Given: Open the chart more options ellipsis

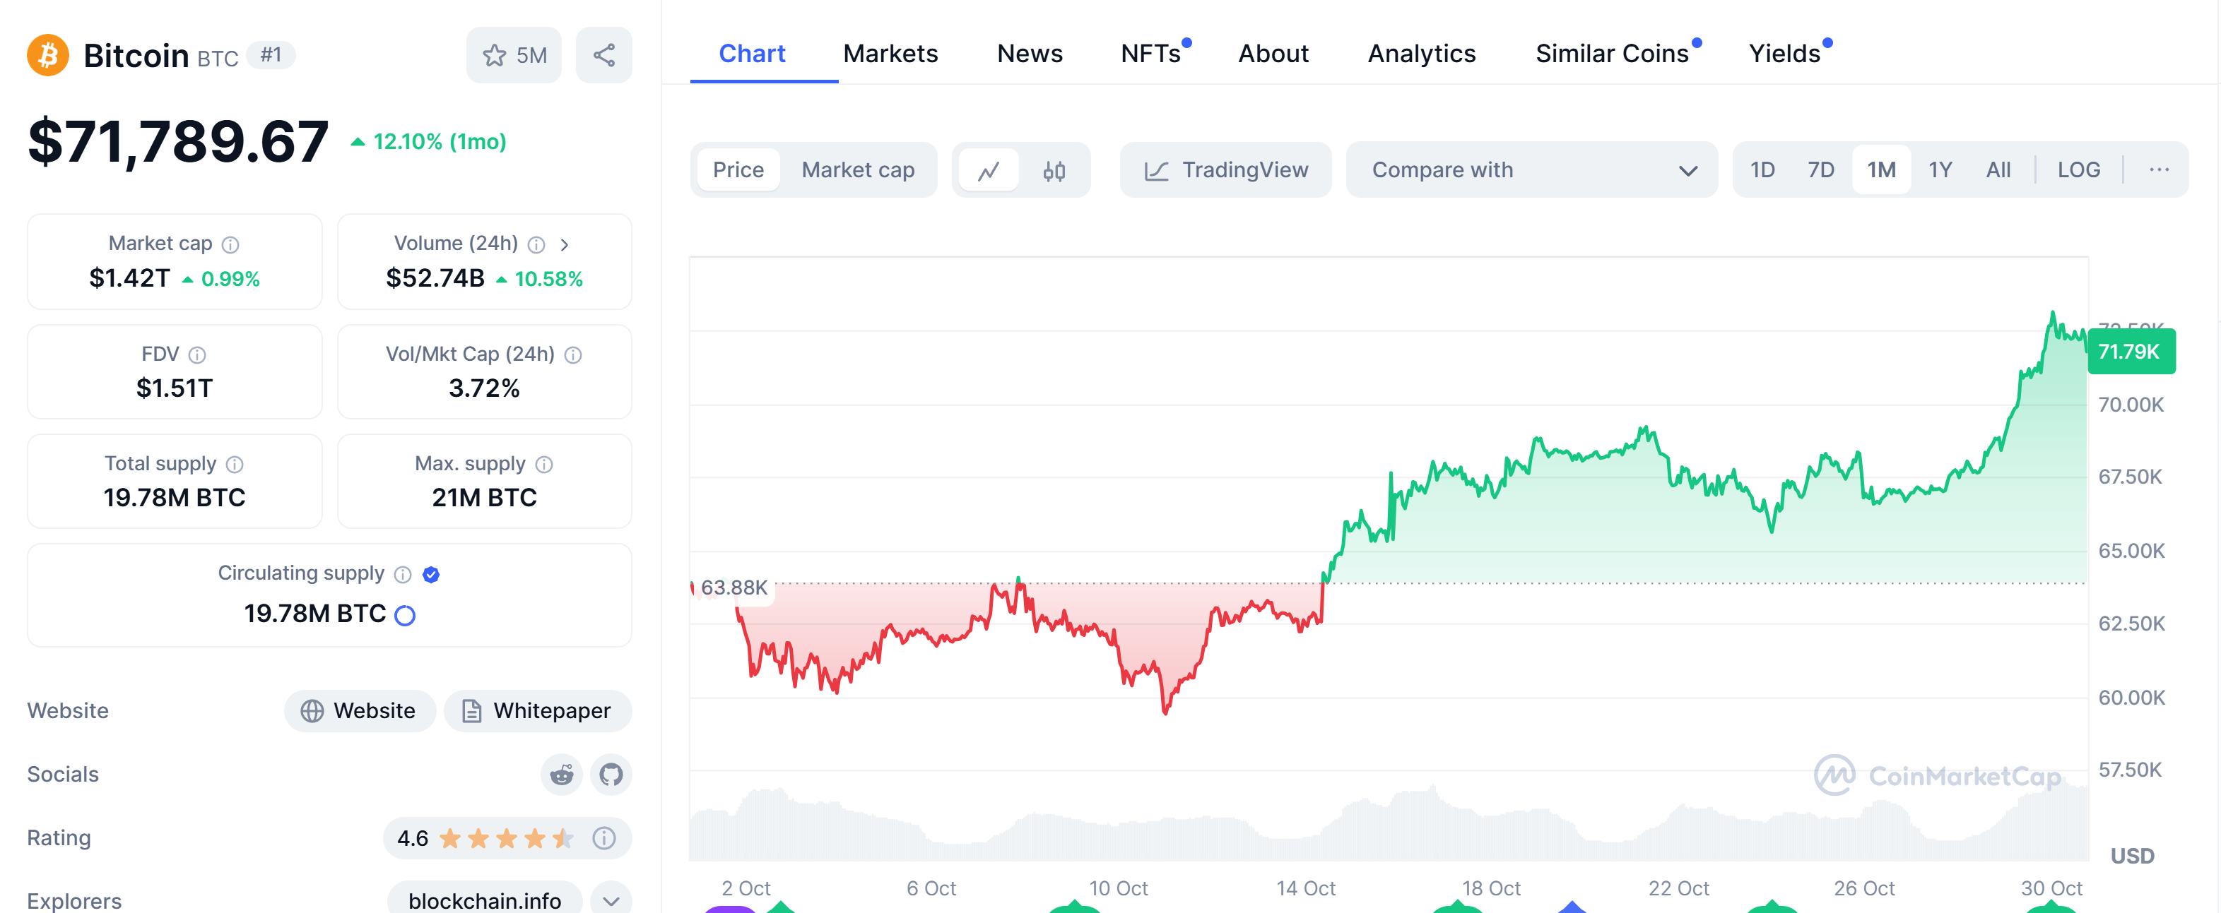Looking at the screenshot, I should [x=2159, y=169].
